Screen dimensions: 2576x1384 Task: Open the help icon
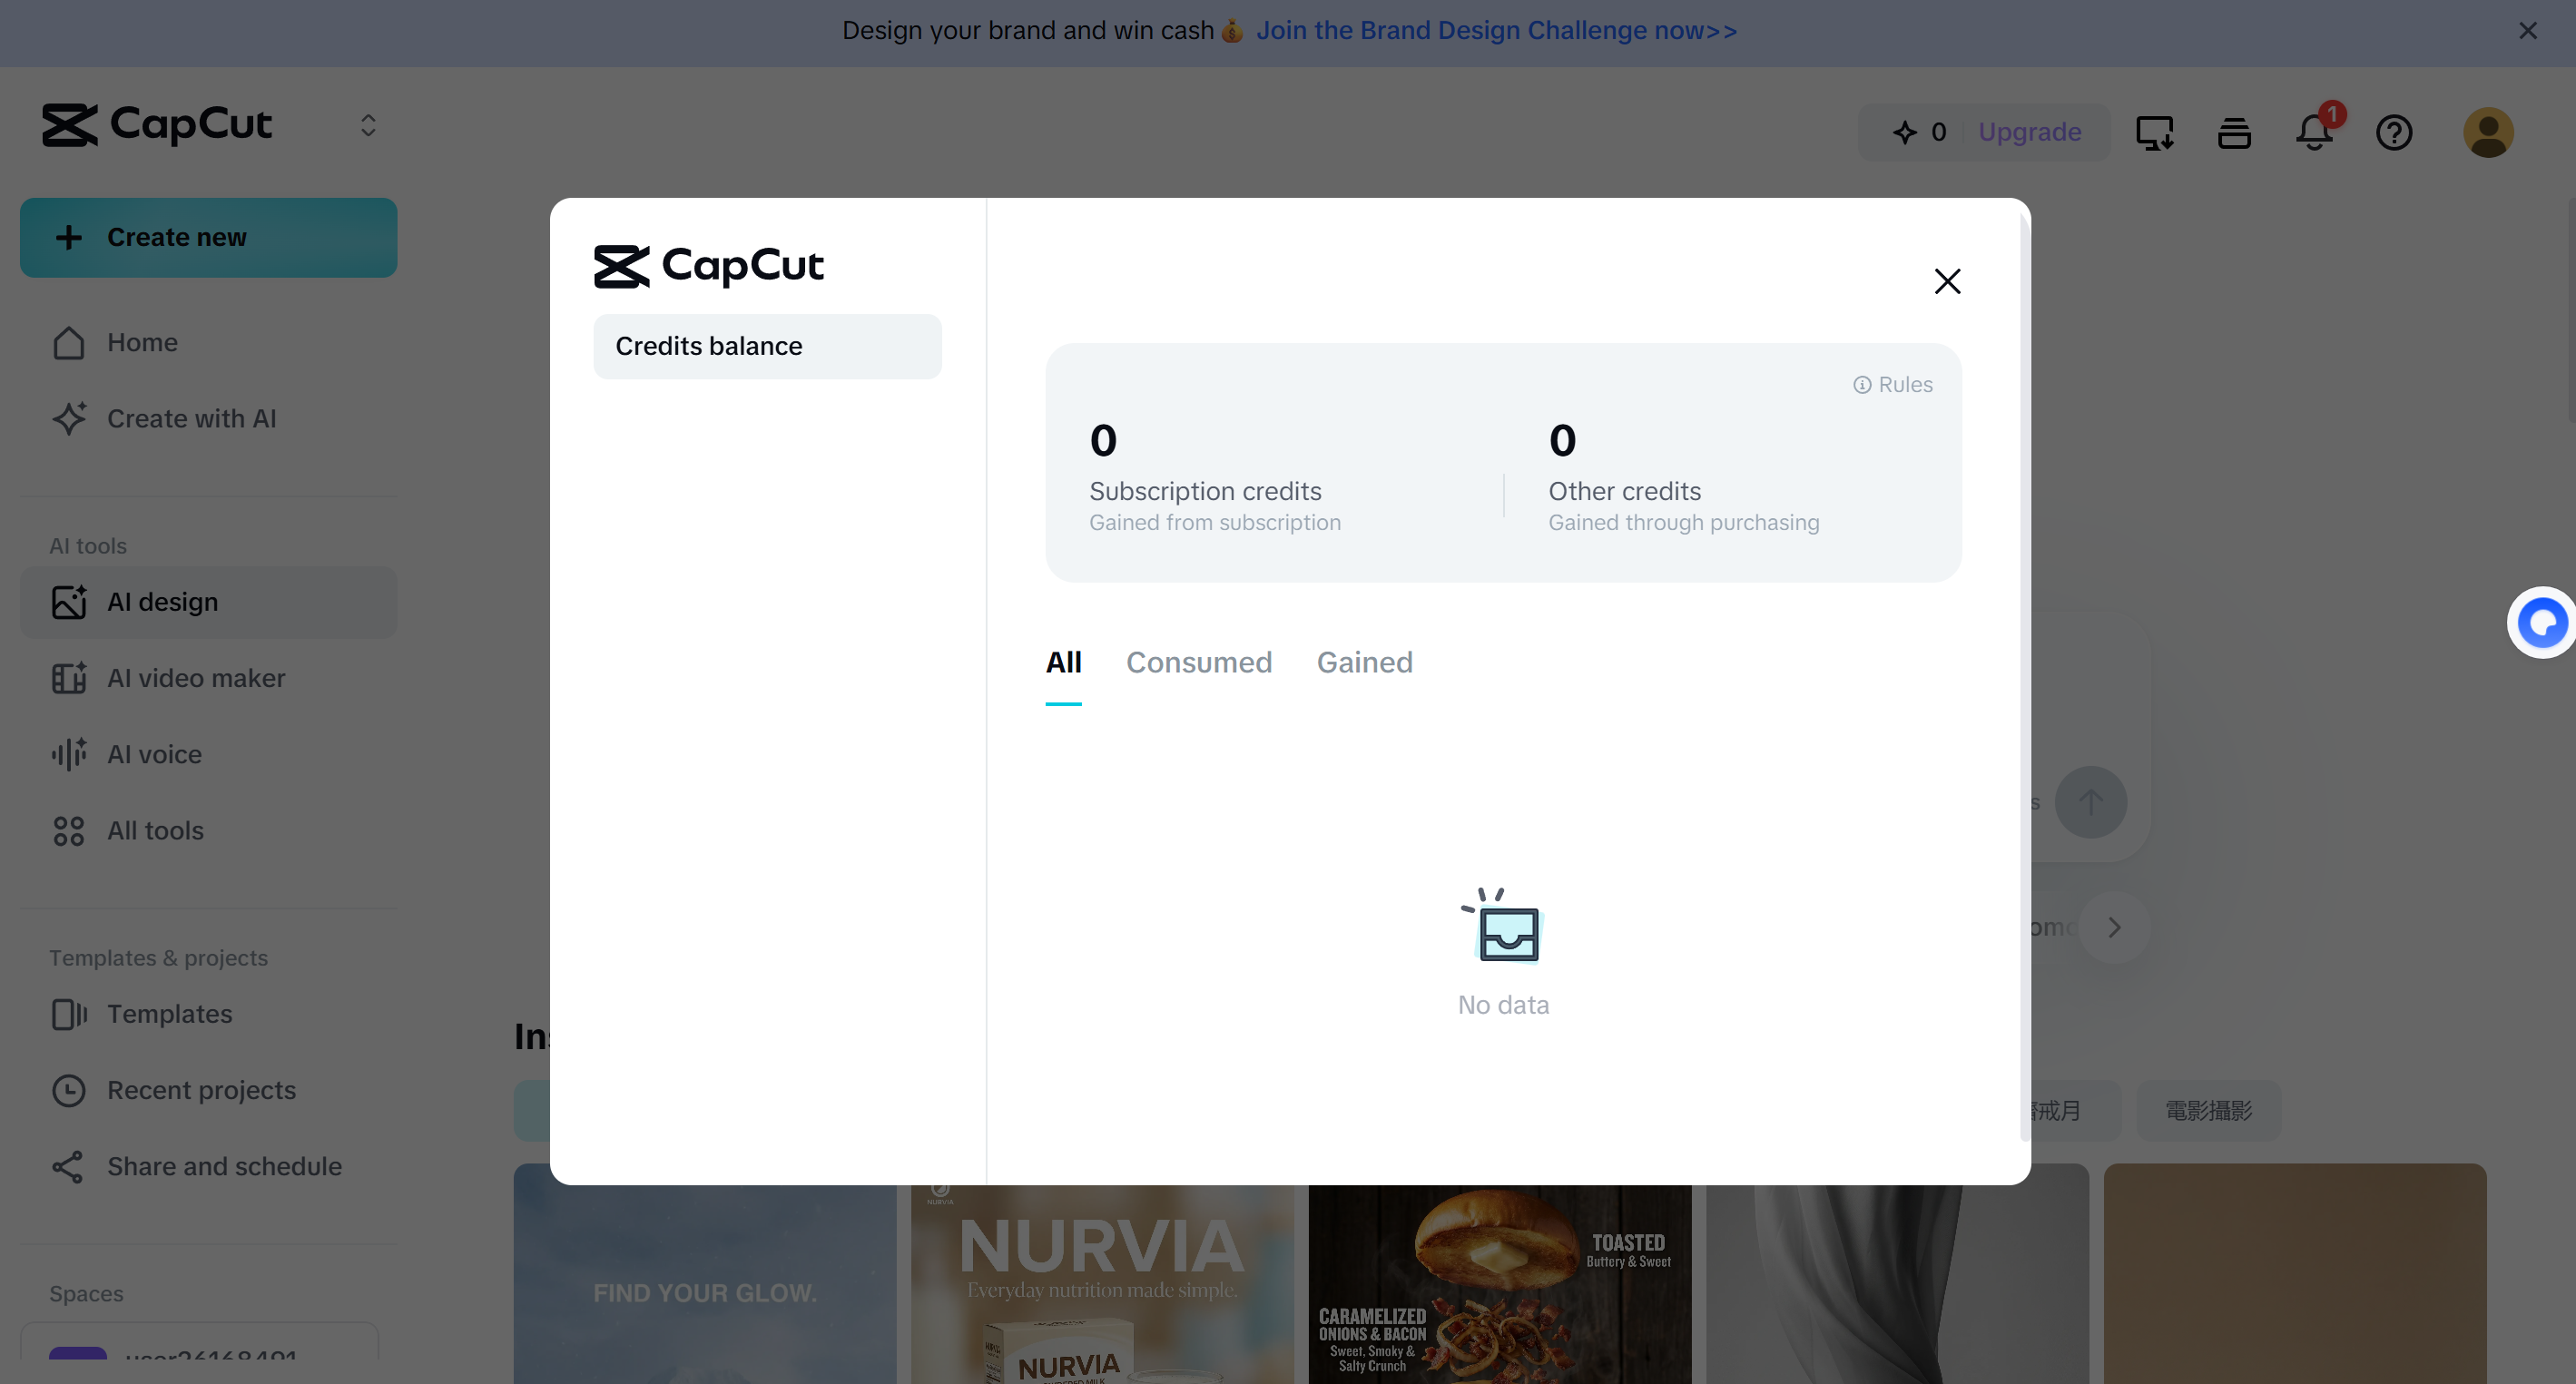point(2394,133)
